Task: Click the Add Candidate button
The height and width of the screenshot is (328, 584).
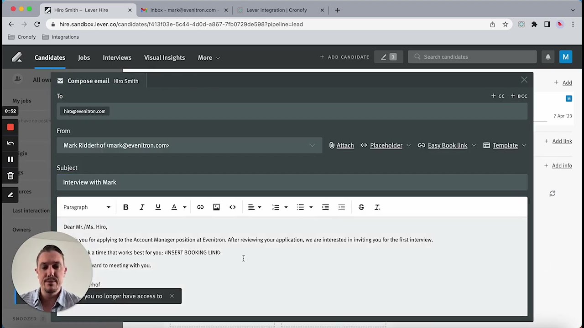Action: (x=344, y=57)
